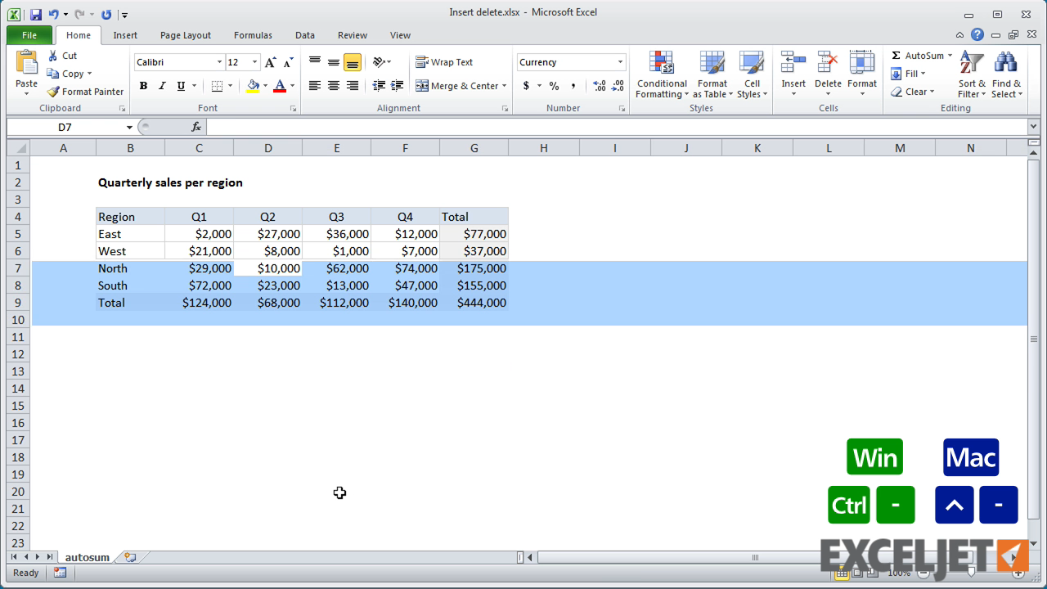
Task: Toggle Bold formatting
Action: click(x=143, y=86)
